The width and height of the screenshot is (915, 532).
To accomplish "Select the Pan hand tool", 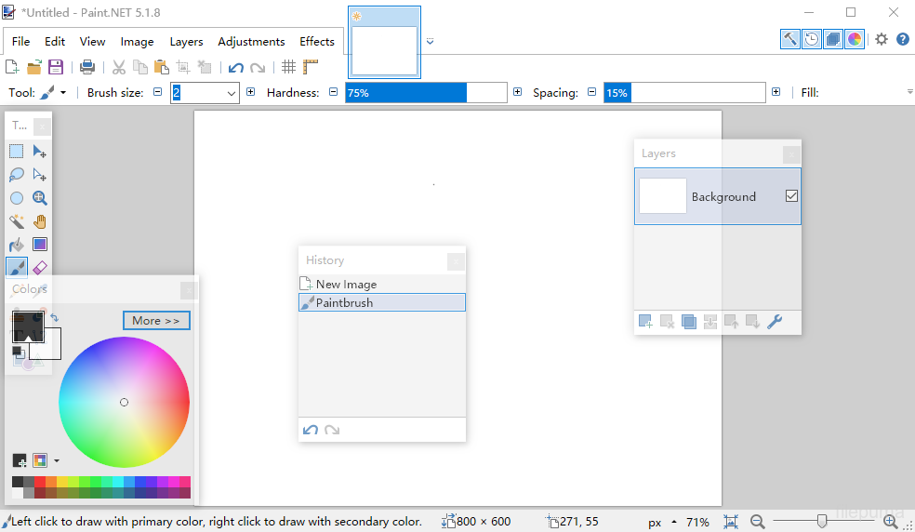I will 40,221.
